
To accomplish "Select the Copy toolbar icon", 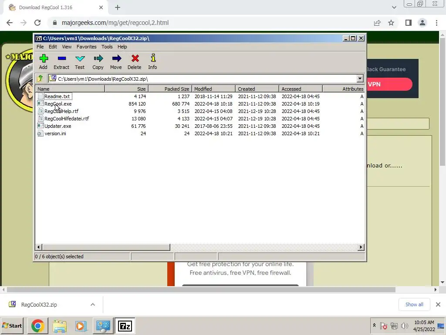I will tap(98, 59).
